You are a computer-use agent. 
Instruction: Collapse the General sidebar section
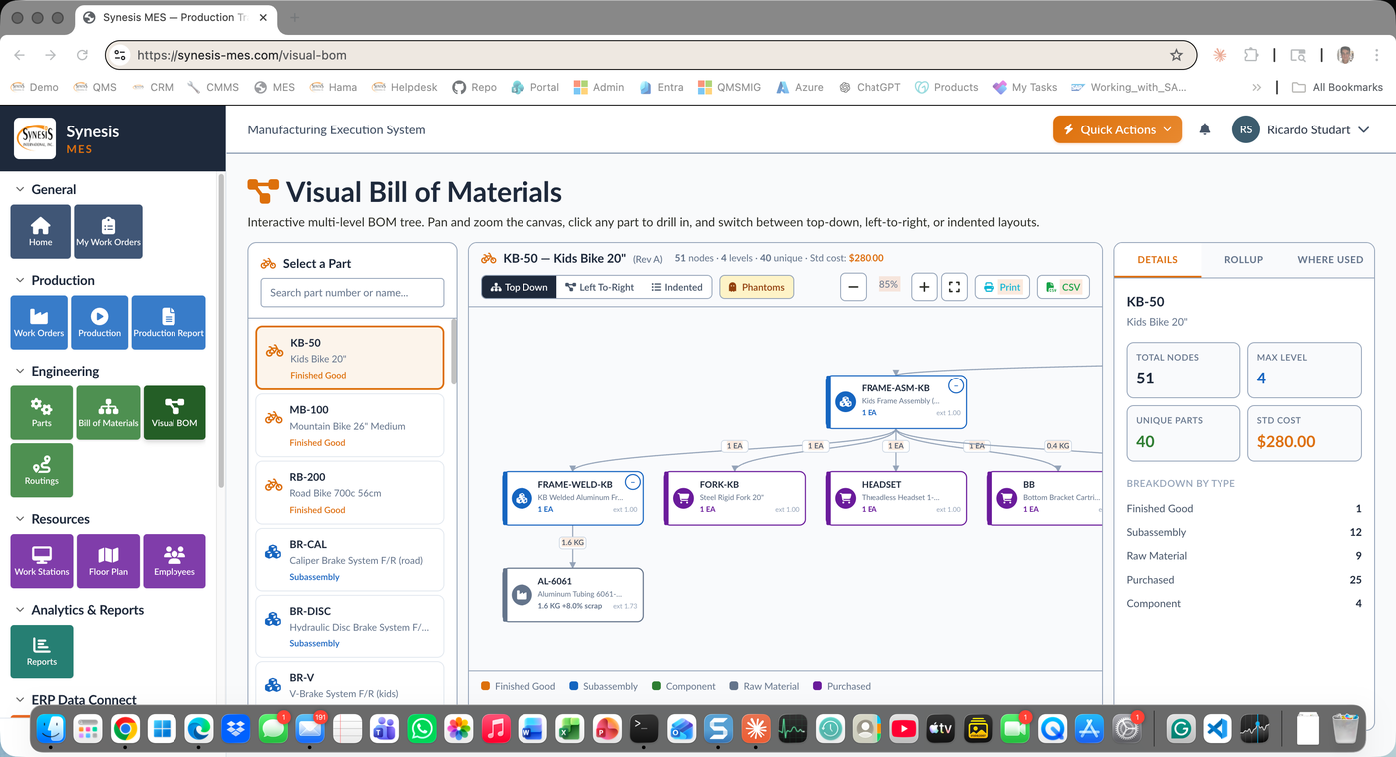click(45, 189)
